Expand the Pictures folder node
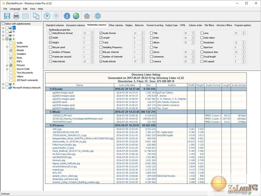Screen dimensions: 261x196 click(x=7, y=65)
